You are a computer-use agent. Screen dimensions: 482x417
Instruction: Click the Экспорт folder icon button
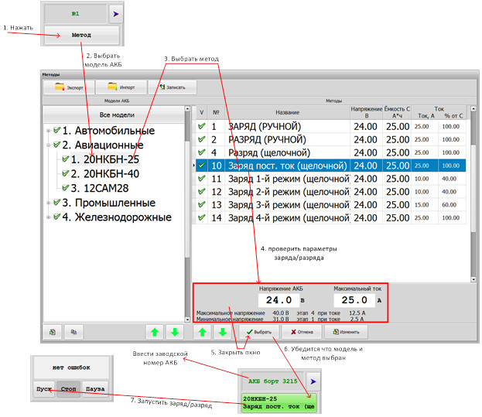point(69,87)
